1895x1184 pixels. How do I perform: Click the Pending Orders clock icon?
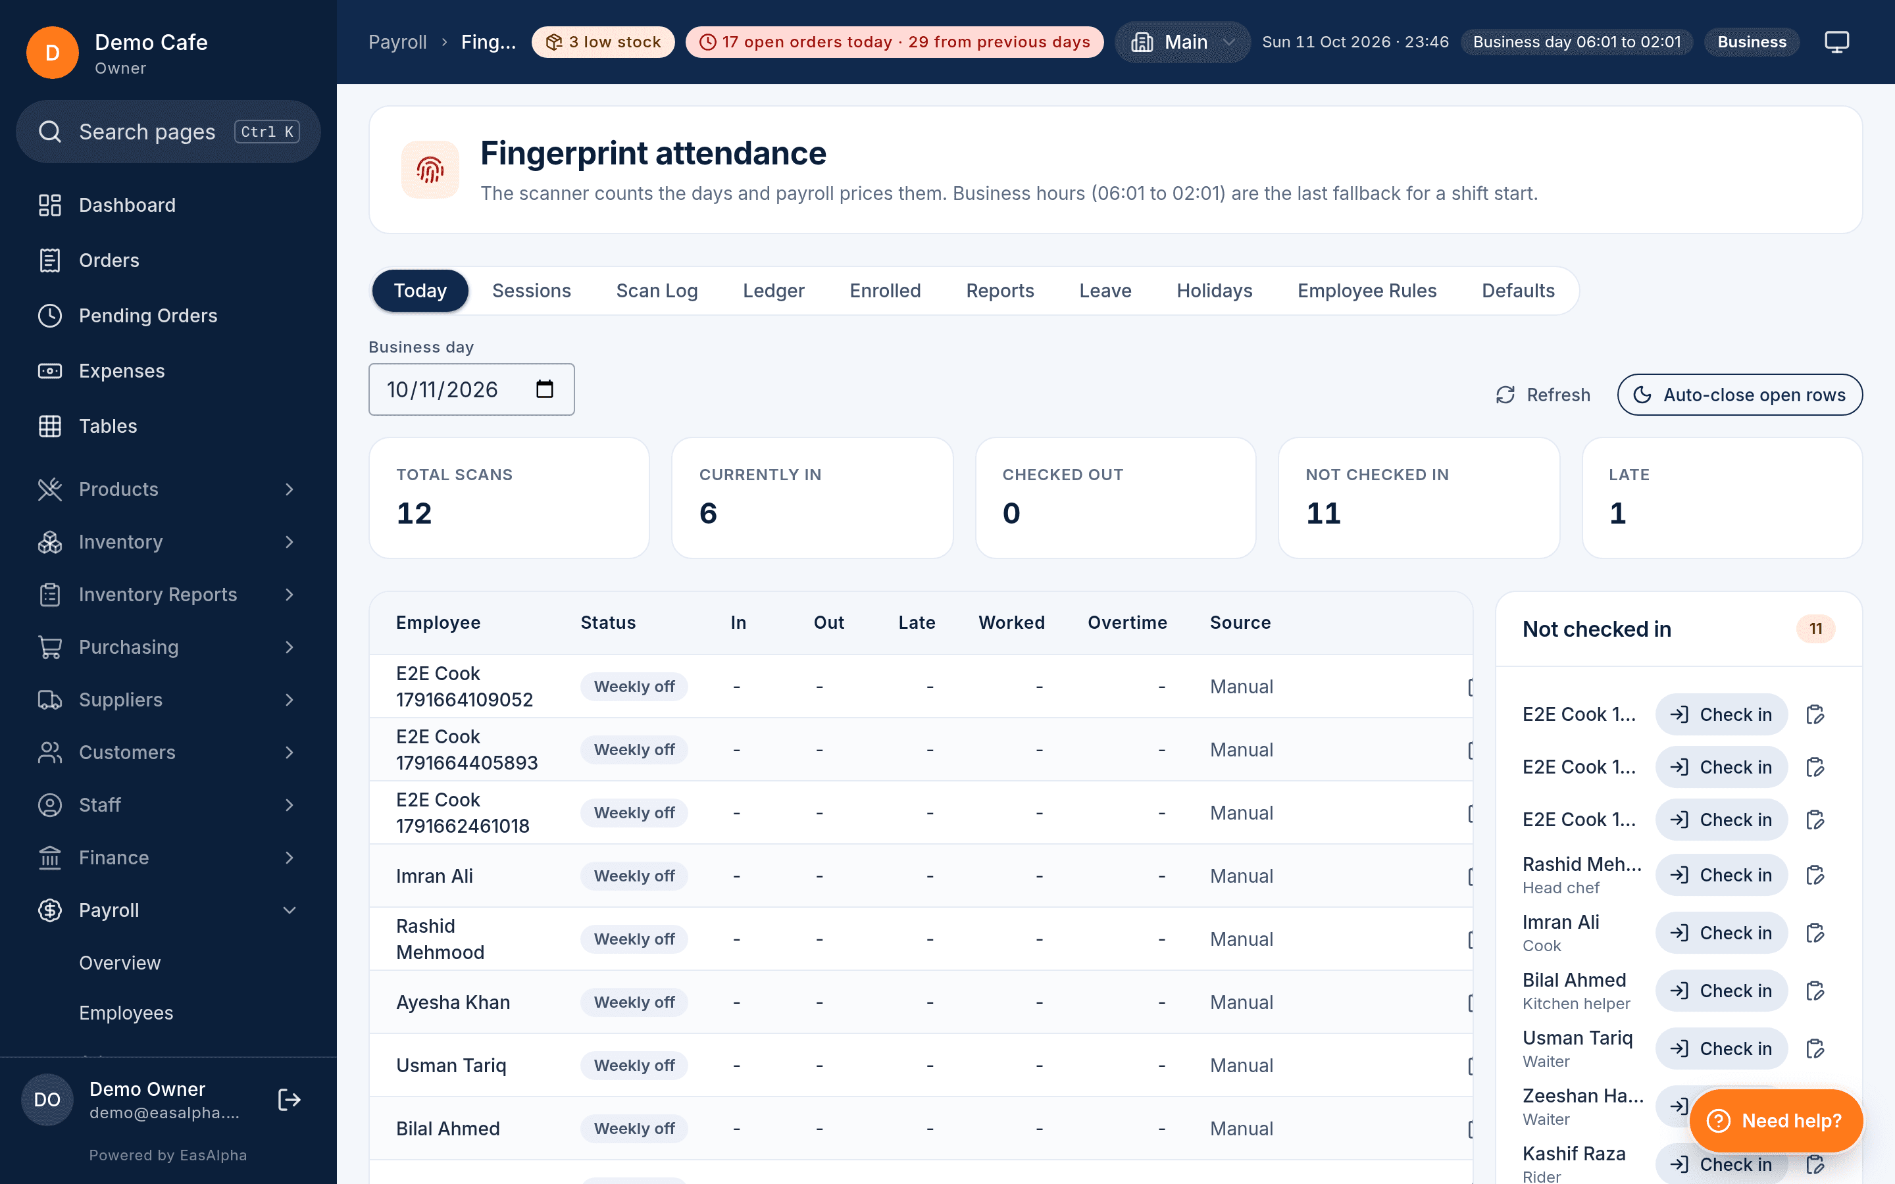[50, 316]
